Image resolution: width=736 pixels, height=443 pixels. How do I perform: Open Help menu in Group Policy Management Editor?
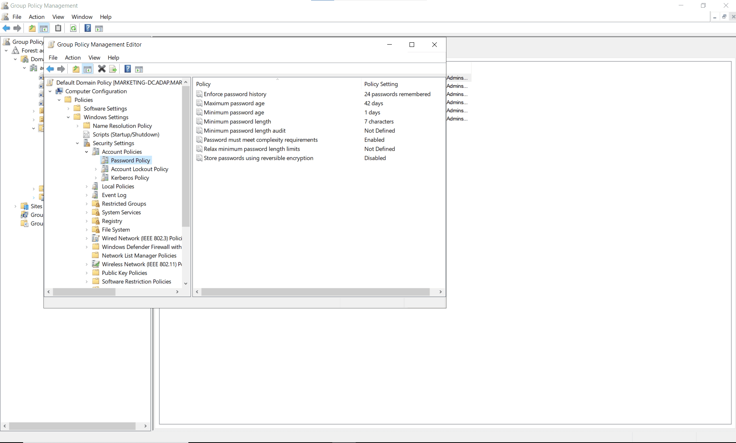pyautogui.click(x=113, y=57)
